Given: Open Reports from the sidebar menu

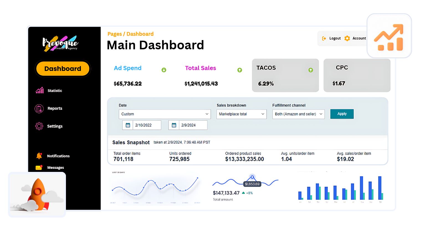Looking at the screenshot, I should click(x=55, y=108).
